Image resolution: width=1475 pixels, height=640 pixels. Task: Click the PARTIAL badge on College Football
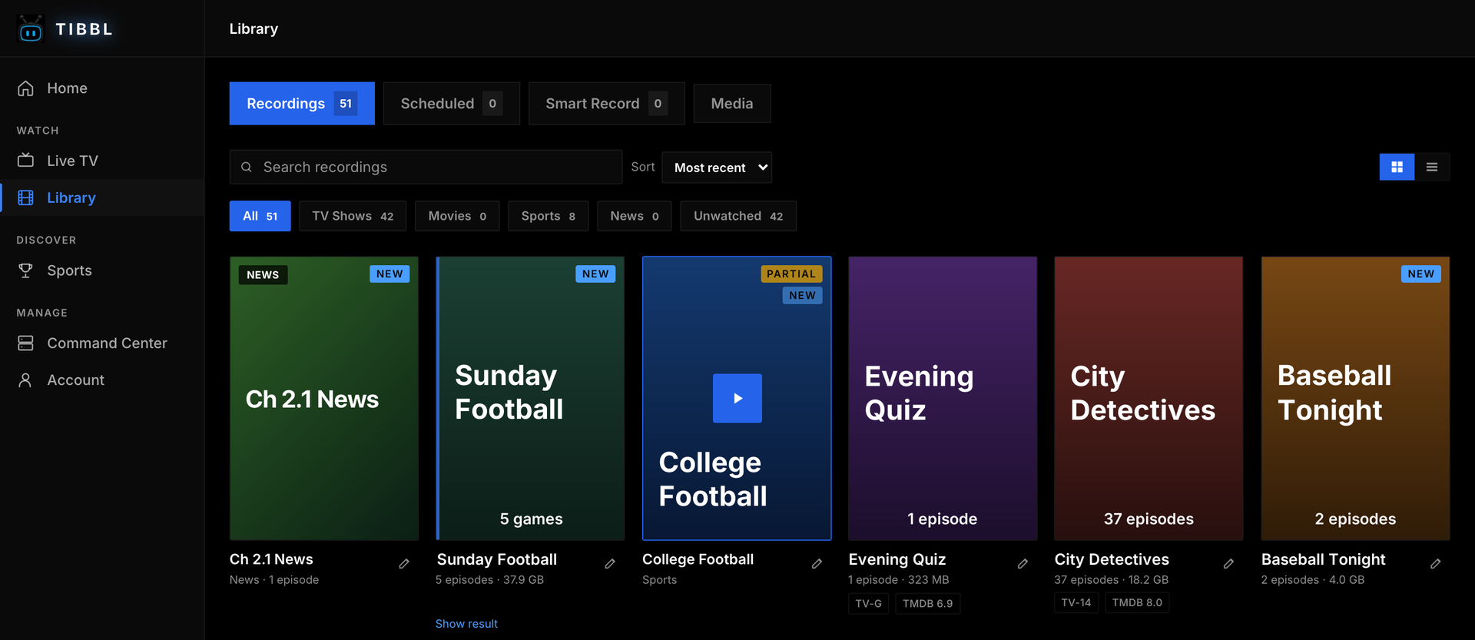click(x=791, y=274)
